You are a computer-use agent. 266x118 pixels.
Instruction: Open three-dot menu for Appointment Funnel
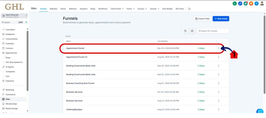pyautogui.click(x=219, y=48)
